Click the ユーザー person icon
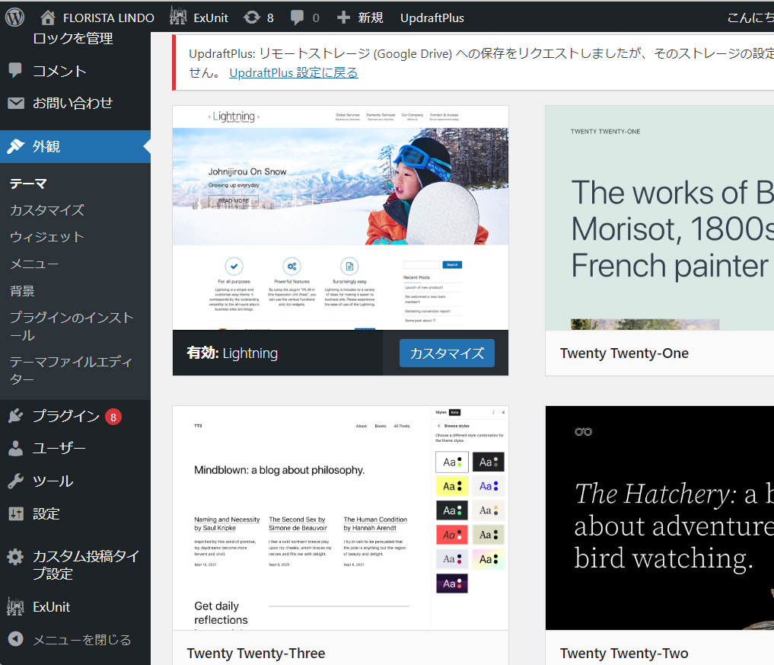Screen dimensions: 774x665 click(x=16, y=448)
